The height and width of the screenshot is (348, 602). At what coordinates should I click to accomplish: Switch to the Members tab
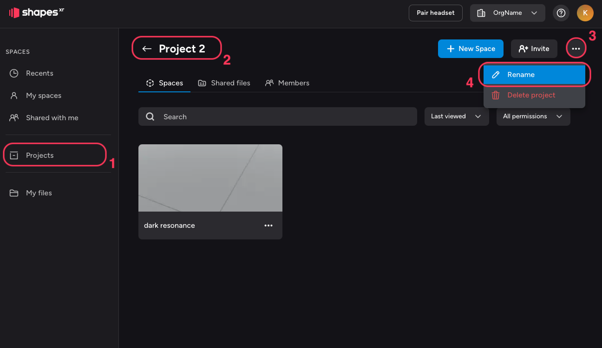tap(287, 83)
